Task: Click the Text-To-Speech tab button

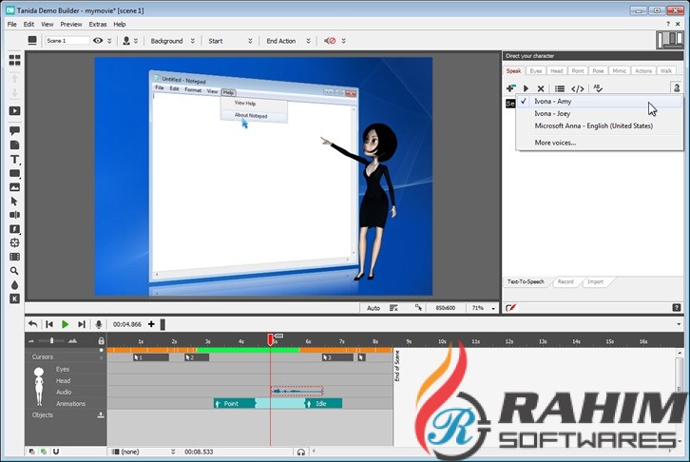Action: [x=526, y=281]
